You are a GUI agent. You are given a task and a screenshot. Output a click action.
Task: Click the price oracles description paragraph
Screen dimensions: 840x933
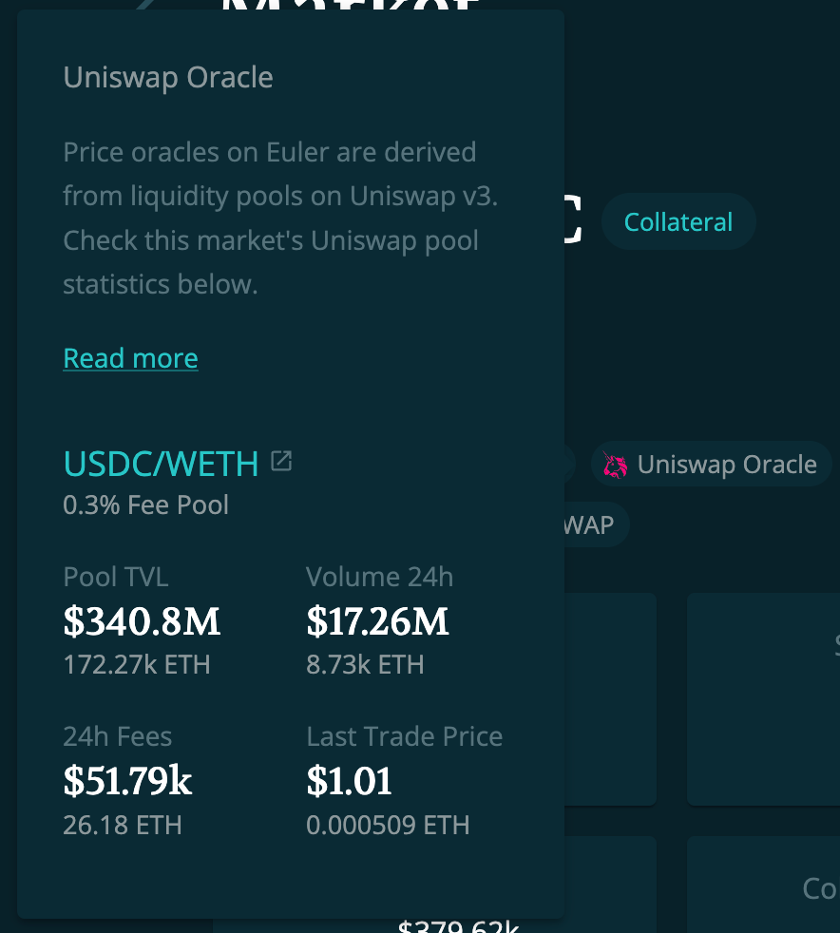(x=280, y=219)
